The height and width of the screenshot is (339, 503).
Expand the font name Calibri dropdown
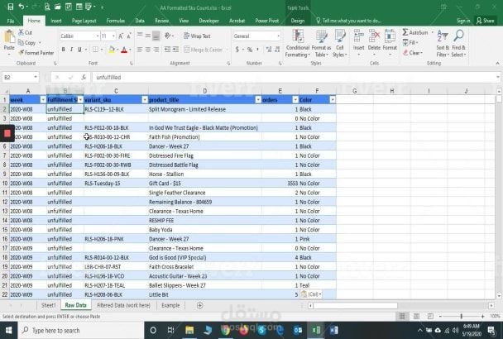coord(98,36)
